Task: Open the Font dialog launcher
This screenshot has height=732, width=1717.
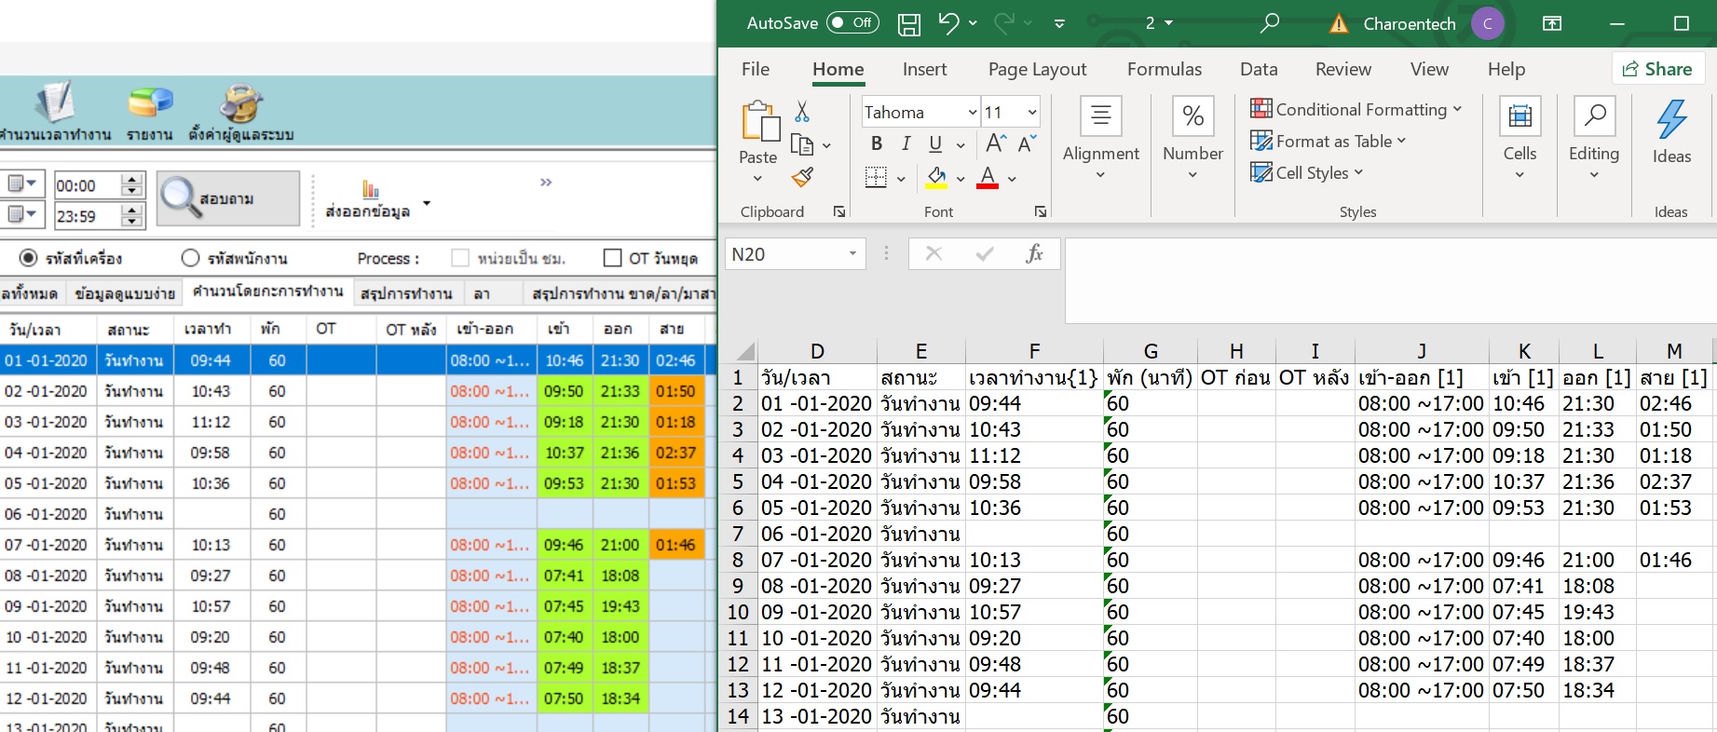Action: click(x=1040, y=211)
